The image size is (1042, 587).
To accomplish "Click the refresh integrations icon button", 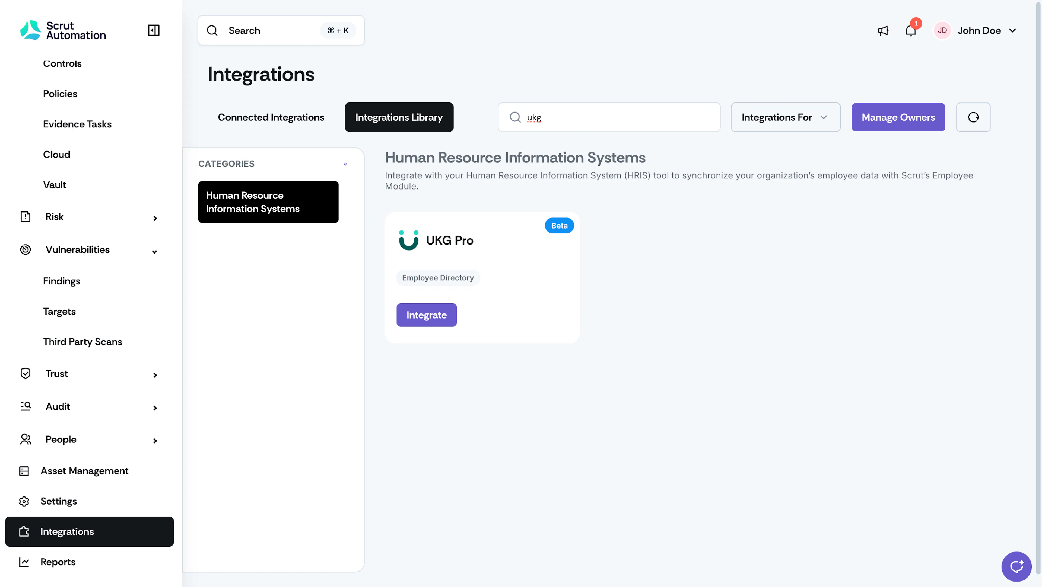I will 973,117.
